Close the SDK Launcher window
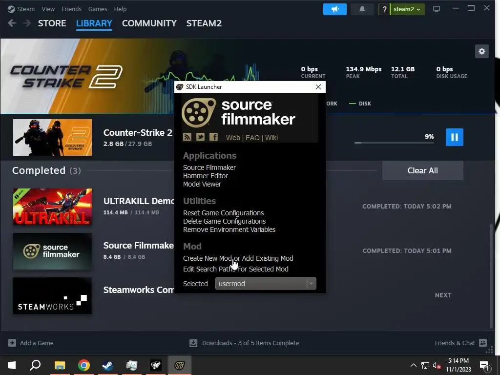Viewport: 500px width, 375px height. tap(318, 87)
